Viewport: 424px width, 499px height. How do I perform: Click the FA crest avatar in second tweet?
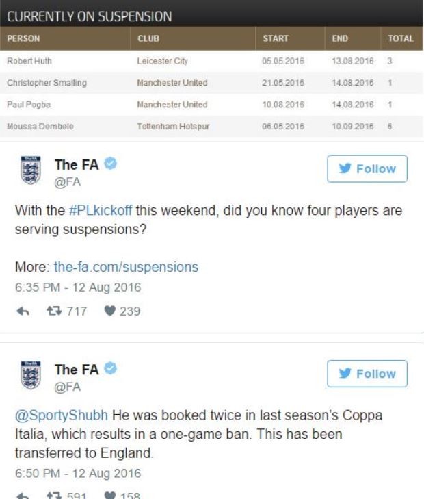(31, 375)
